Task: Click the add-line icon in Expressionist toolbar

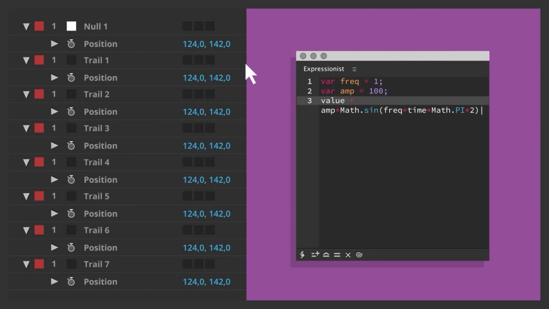Action: tap(315, 255)
